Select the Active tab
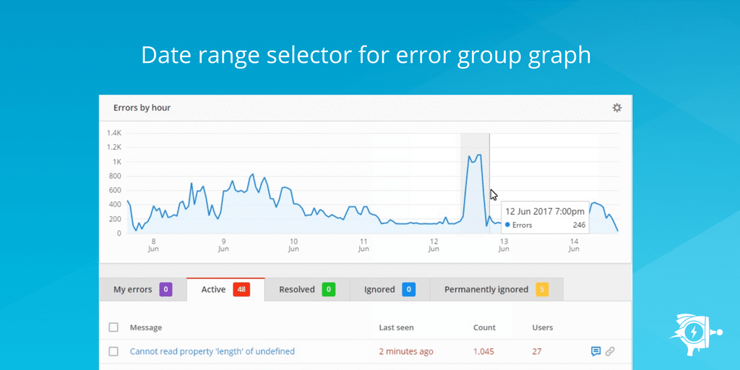The height and width of the screenshot is (370, 740). [x=225, y=289]
